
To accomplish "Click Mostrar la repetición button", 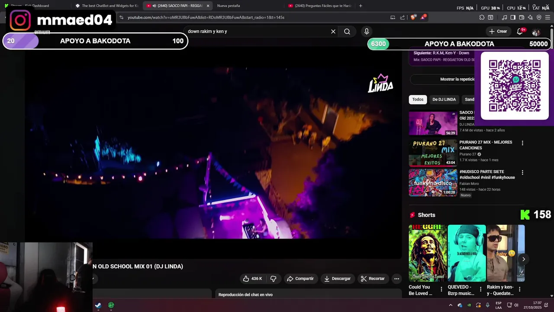I will 442,79.
